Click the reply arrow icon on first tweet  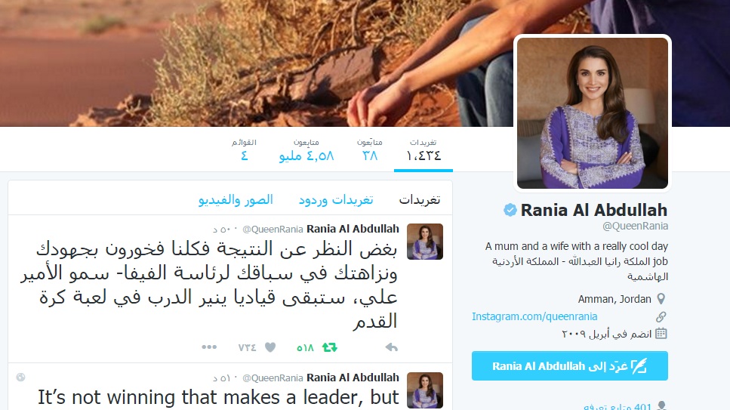[392, 347]
